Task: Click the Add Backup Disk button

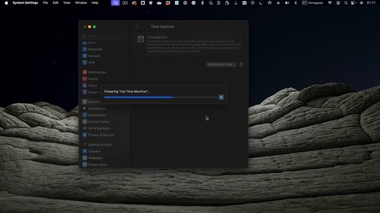Action: pyautogui.click(x=221, y=64)
